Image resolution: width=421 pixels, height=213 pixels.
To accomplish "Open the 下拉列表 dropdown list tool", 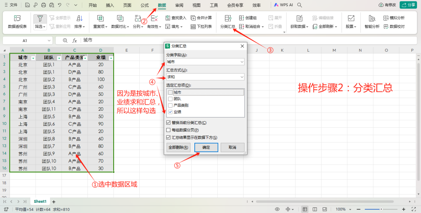I will [201, 26].
